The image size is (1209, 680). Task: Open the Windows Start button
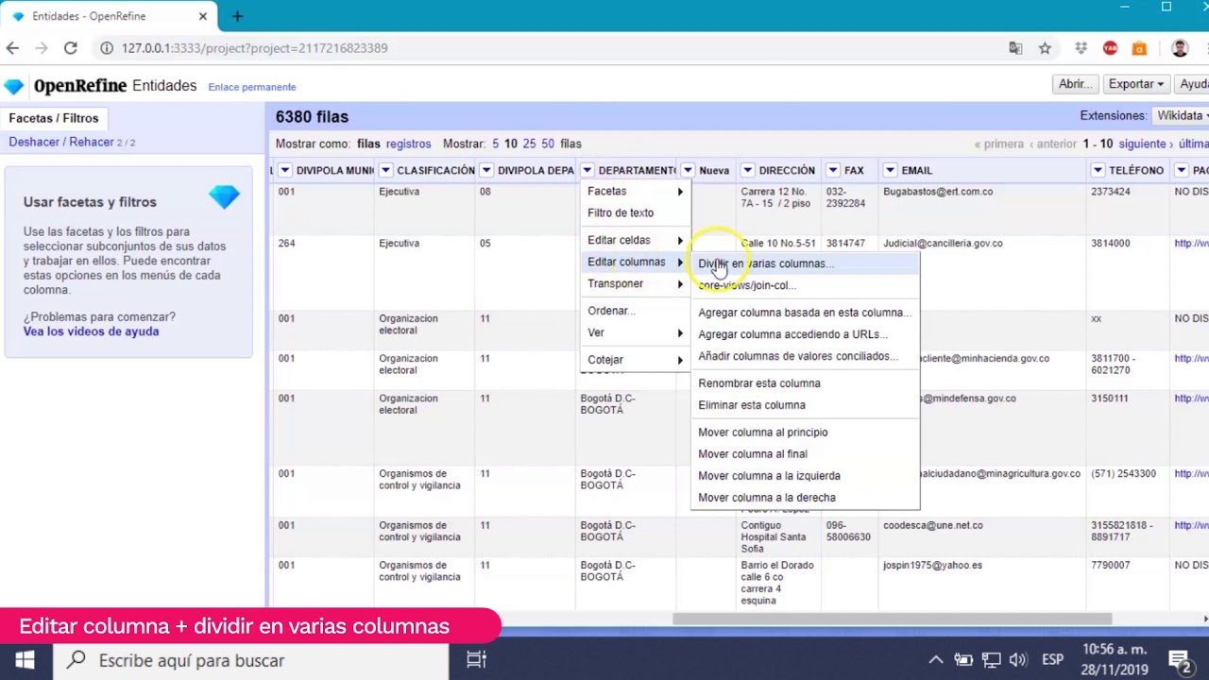(25, 660)
